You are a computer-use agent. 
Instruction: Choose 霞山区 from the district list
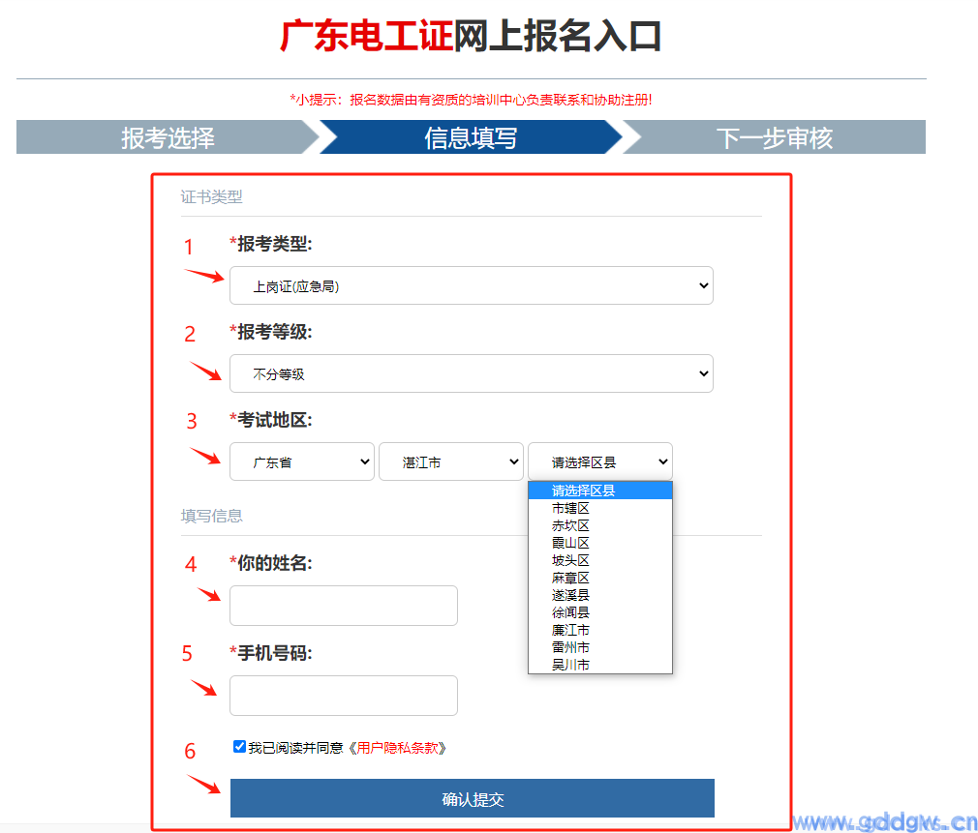(x=600, y=543)
